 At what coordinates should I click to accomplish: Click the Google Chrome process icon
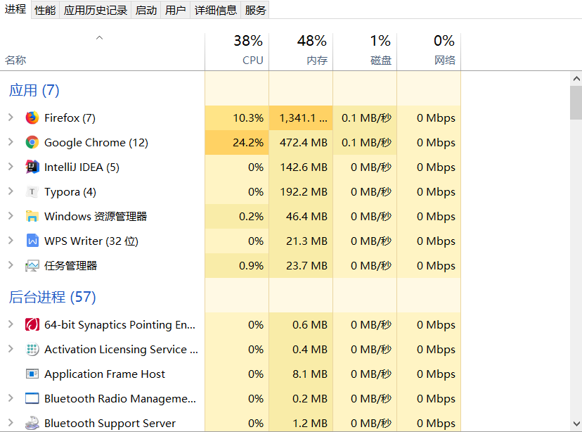32,143
